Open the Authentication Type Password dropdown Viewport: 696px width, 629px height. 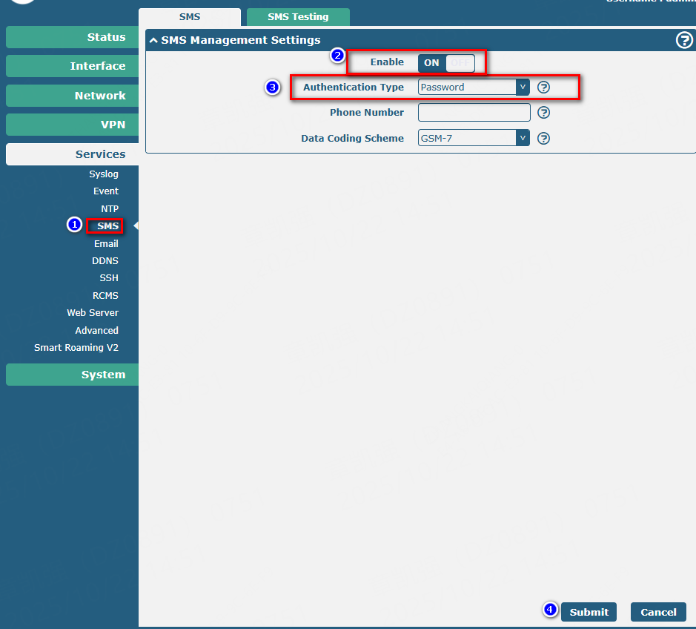tap(474, 87)
